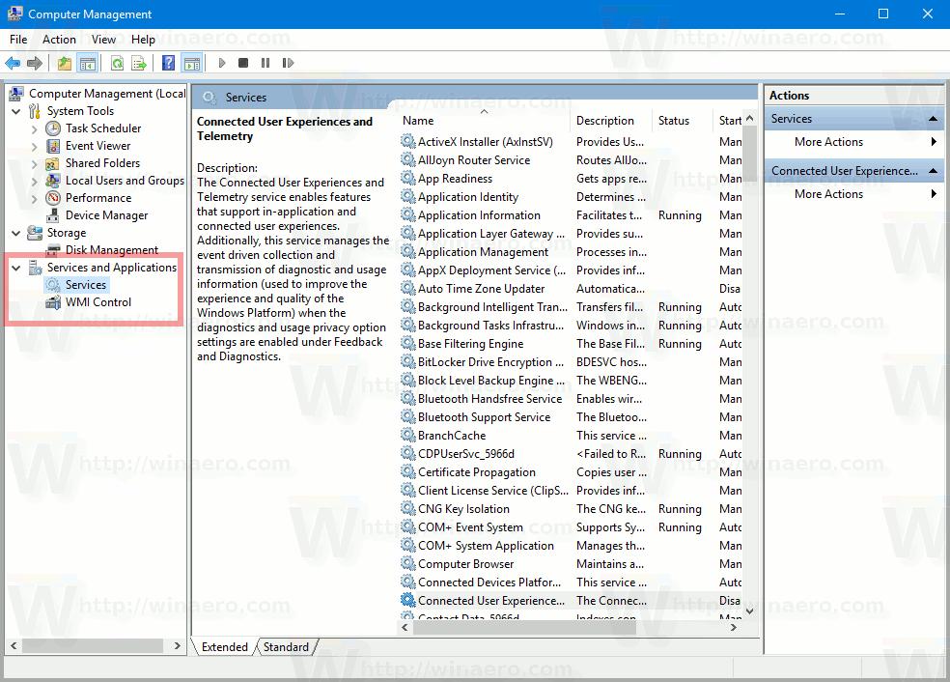The width and height of the screenshot is (950, 682).
Task: Open the Action menu
Action: click(59, 40)
